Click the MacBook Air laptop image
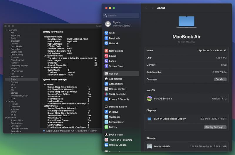 [x=187, y=22]
